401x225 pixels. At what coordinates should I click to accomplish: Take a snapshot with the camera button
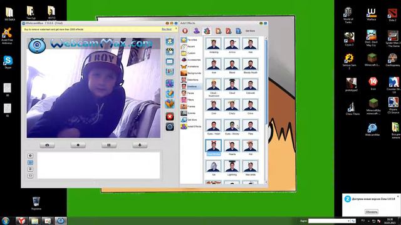pyautogui.click(x=47, y=145)
